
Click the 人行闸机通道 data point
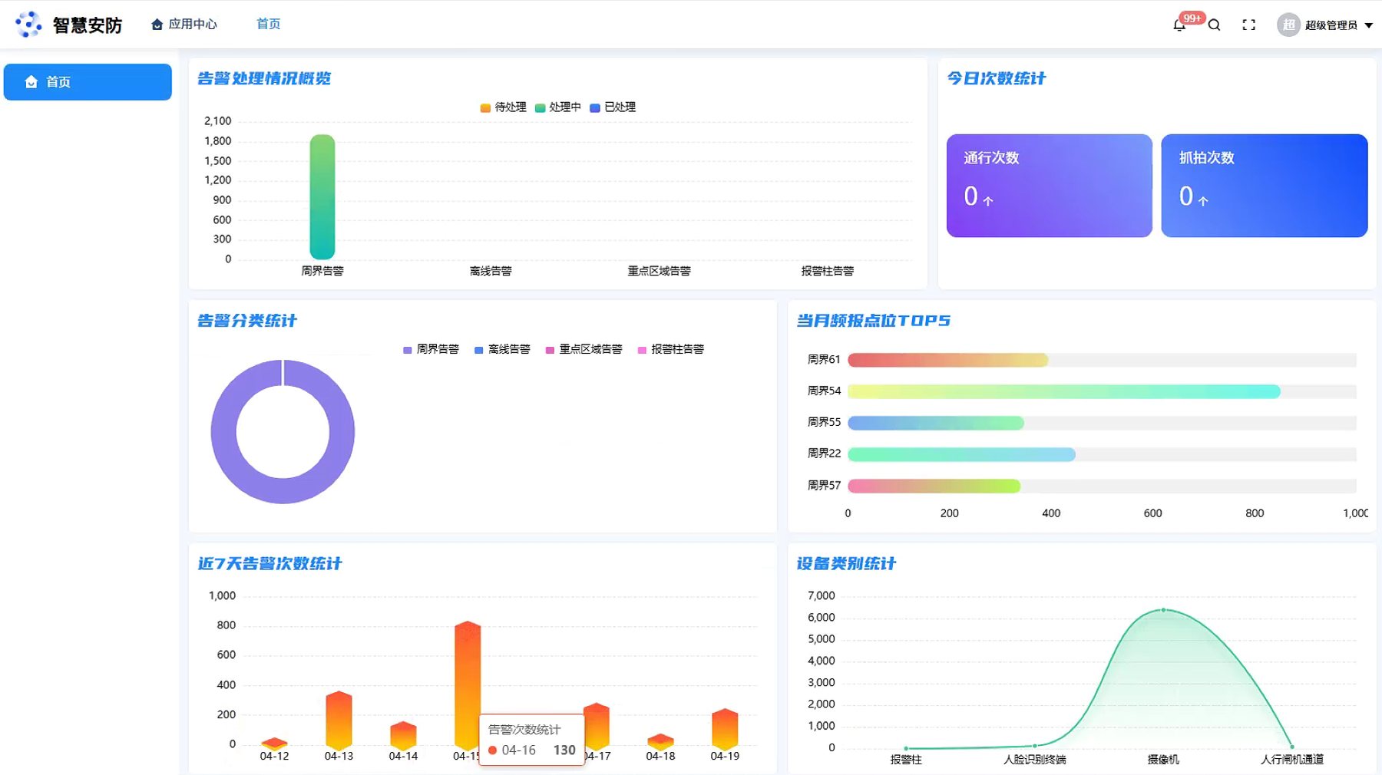1292,747
